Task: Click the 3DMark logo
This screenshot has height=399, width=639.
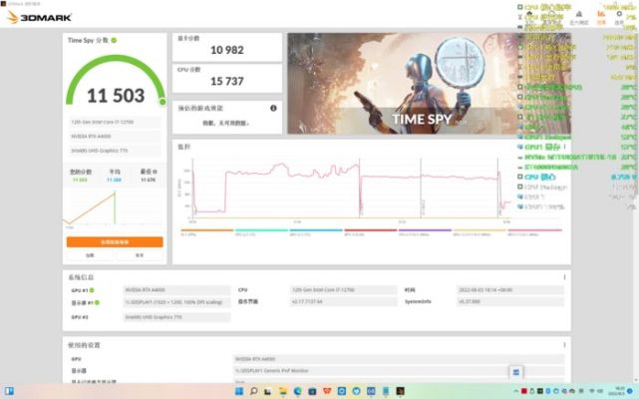Action: pyautogui.click(x=40, y=17)
